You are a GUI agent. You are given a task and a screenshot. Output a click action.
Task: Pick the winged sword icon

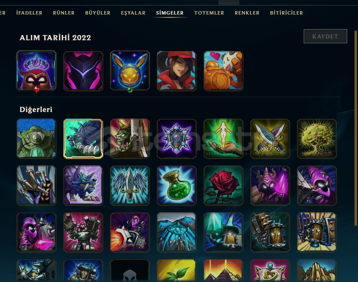[x=130, y=185]
